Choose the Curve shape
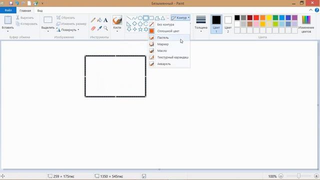 pyautogui.click(x=134, y=18)
